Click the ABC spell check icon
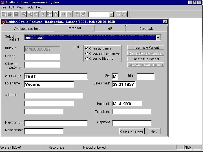Viewport: 203px width, 152px height. tap(36, 14)
